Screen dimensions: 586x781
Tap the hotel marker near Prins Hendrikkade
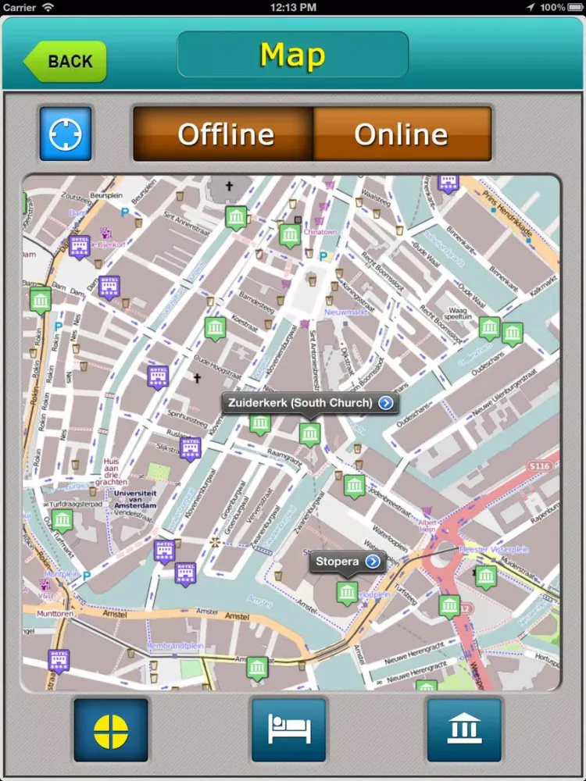click(x=448, y=184)
